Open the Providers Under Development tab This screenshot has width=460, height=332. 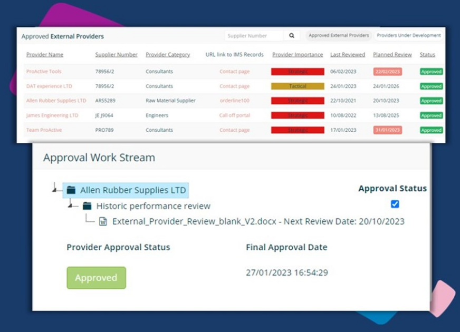coord(408,36)
